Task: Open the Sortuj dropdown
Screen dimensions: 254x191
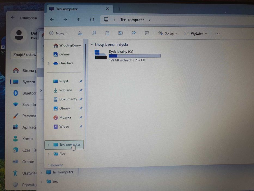Action: click(x=168, y=33)
